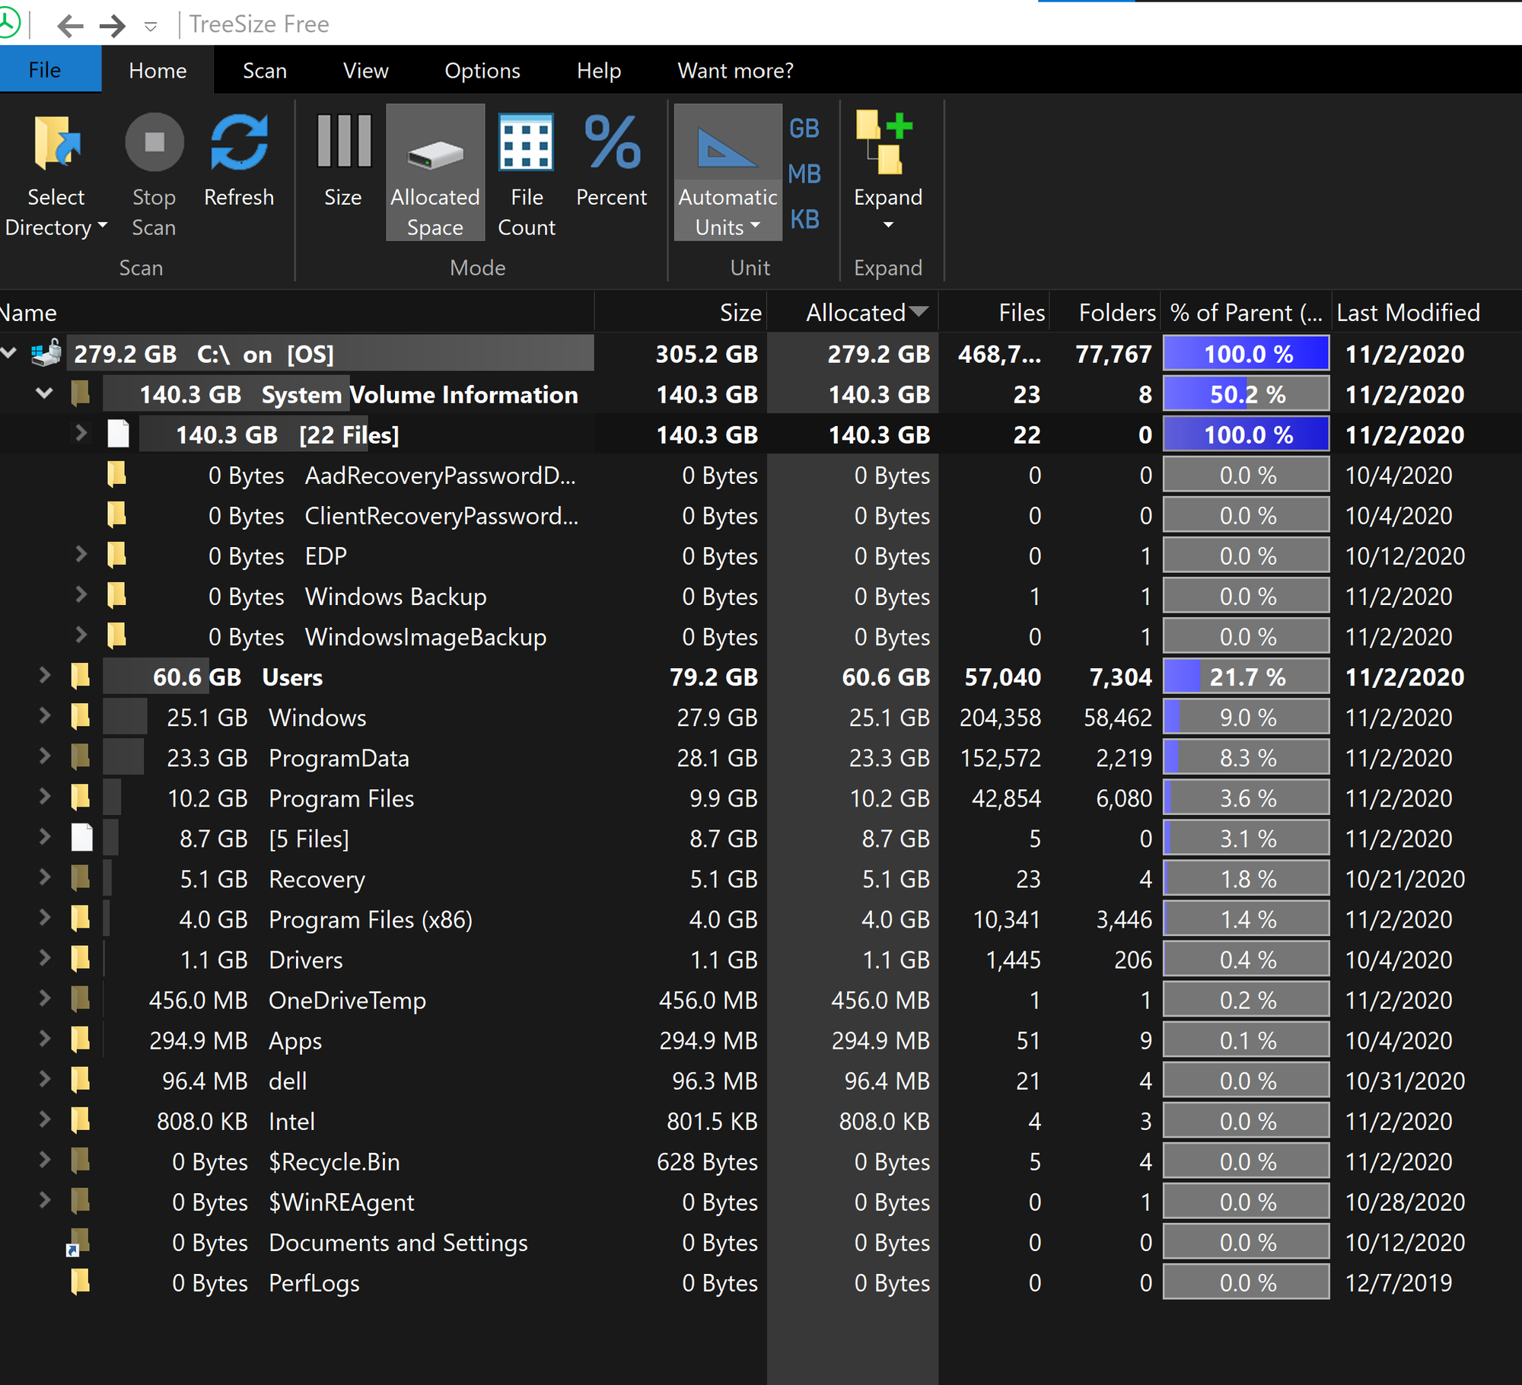Expand the Users folder
1522x1385 pixels.
[x=45, y=676]
